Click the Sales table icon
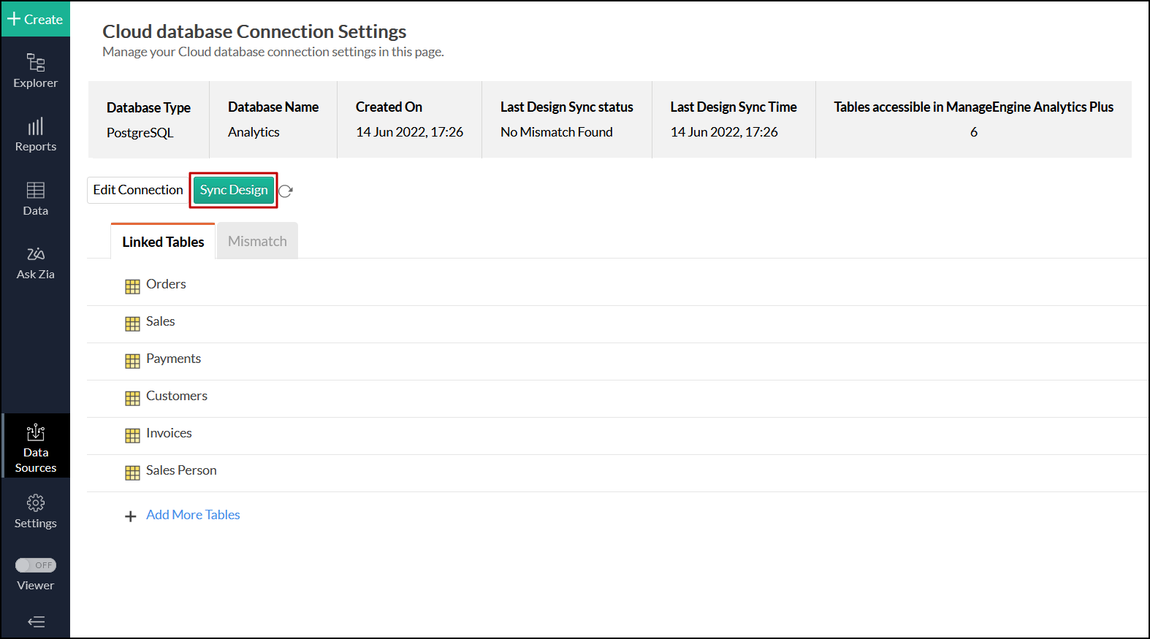1150x639 pixels. click(x=132, y=324)
